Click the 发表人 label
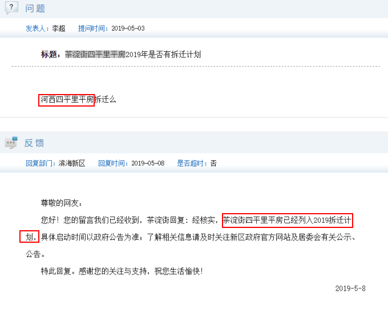 [x=35, y=28]
